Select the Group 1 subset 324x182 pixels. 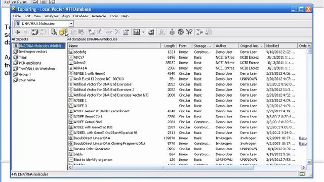coord(22,74)
